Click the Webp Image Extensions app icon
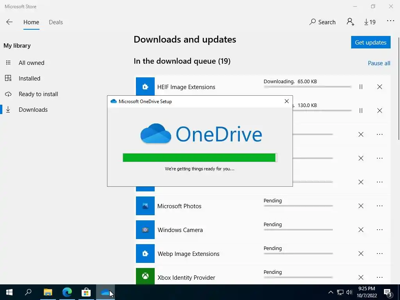 [x=145, y=254]
